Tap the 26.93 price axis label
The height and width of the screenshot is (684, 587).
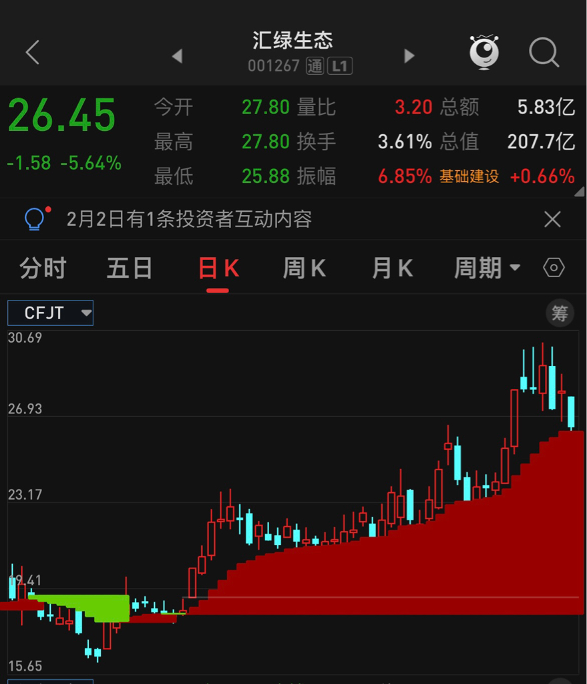pos(25,409)
